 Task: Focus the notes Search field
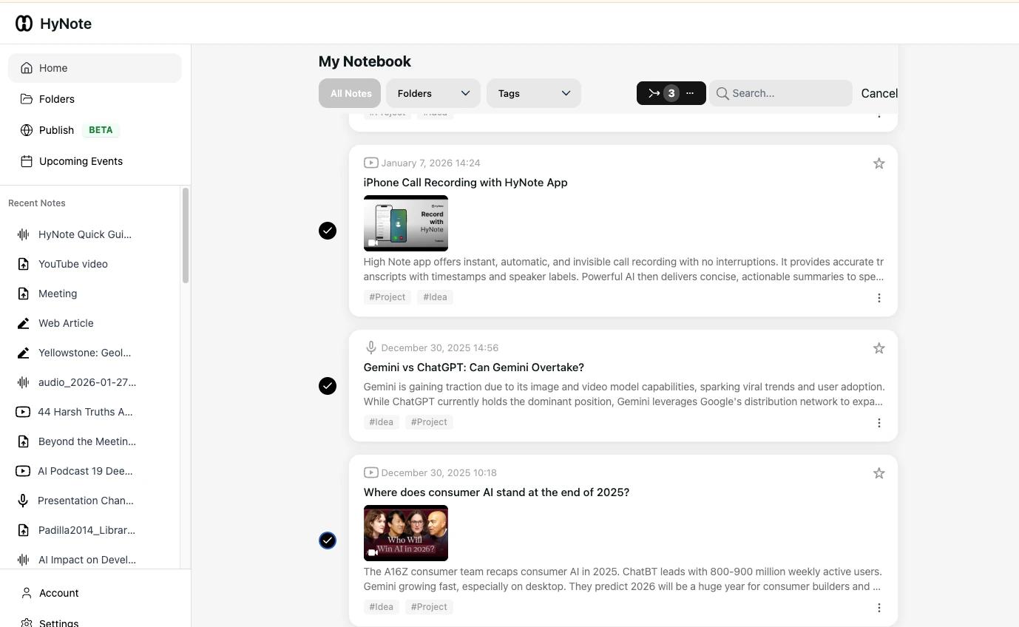788,93
